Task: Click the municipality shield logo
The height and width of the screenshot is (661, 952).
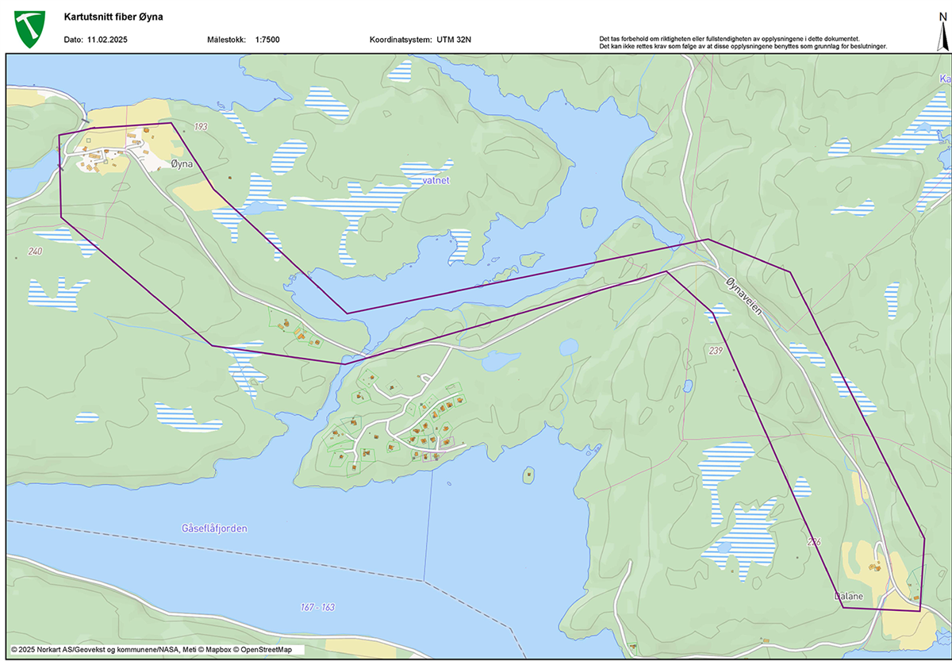Action: (x=31, y=28)
